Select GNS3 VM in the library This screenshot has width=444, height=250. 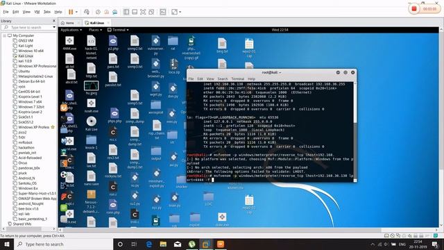26,40
